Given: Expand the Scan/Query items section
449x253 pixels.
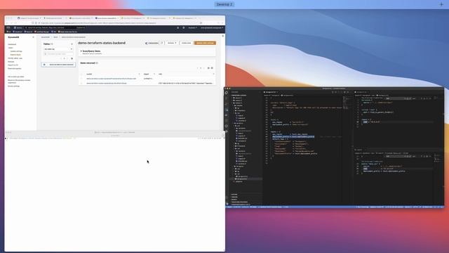Looking at the screenshot, I should (81, 51).
